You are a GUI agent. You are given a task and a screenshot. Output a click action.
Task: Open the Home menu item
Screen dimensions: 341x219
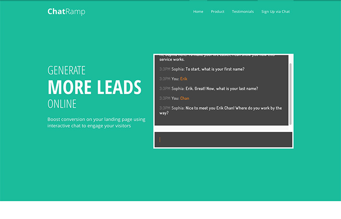click(x=198, y=12)
